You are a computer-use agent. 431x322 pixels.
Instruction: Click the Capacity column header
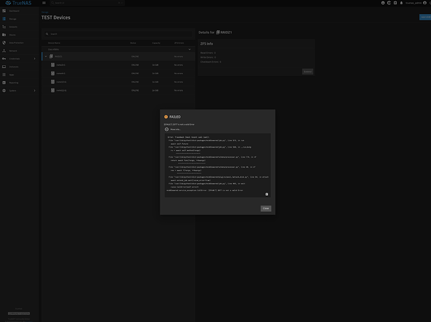156,43
